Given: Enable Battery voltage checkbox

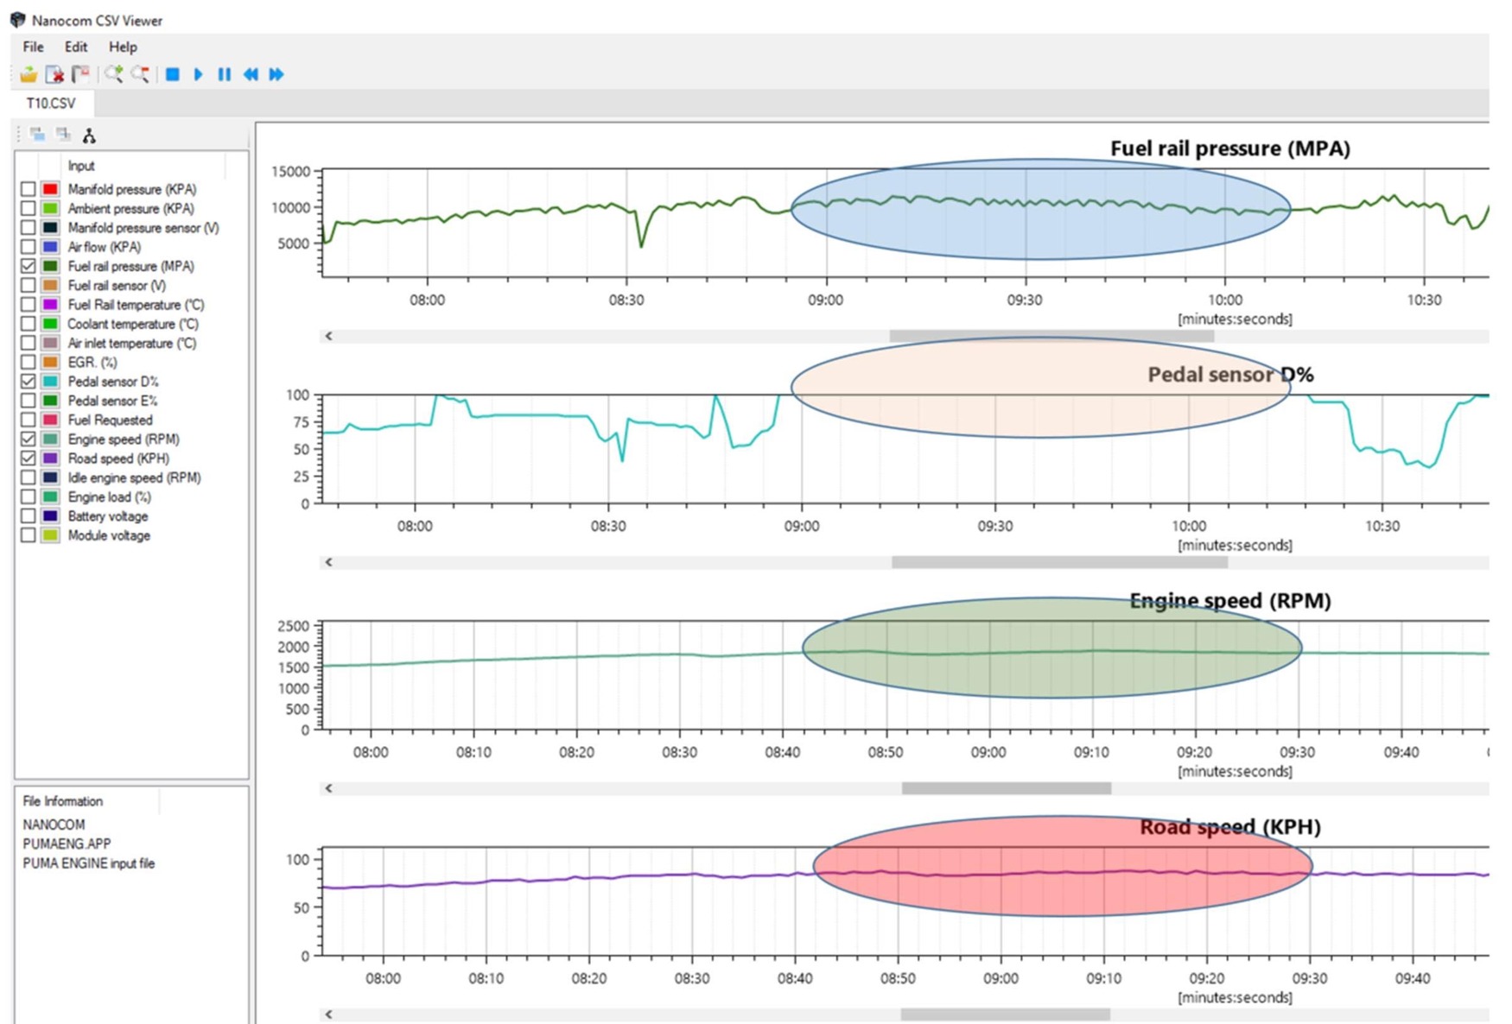Looking at the screenshot, I should coord(29,516).
